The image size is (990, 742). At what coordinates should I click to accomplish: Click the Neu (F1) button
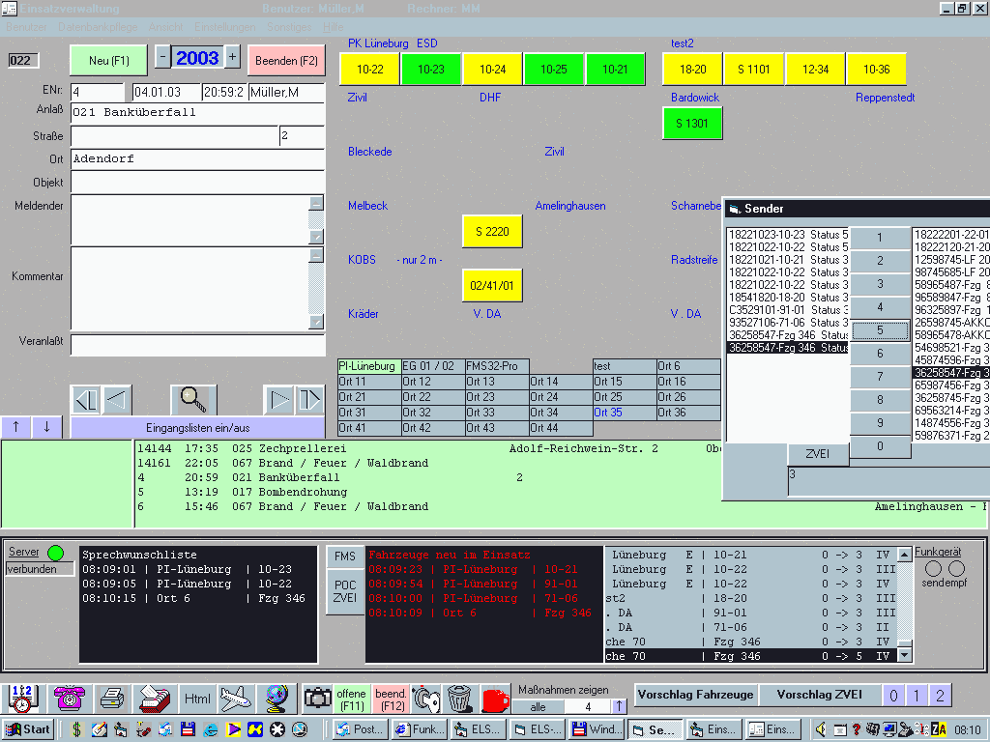108,60
